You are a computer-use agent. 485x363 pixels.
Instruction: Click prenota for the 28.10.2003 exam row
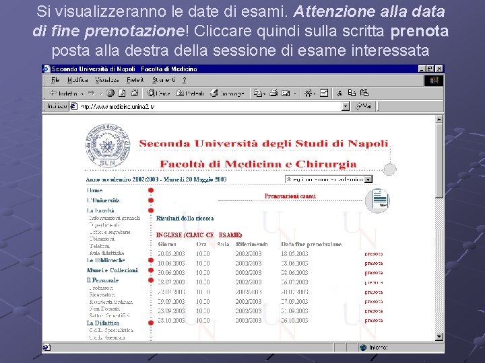[x=374, y=321]
